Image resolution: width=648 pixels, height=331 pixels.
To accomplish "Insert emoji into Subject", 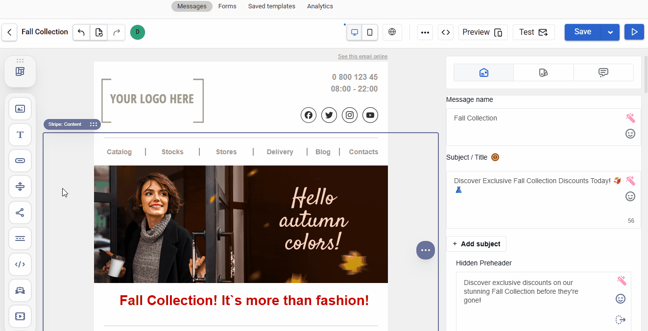I will click(x=630, y=196).
